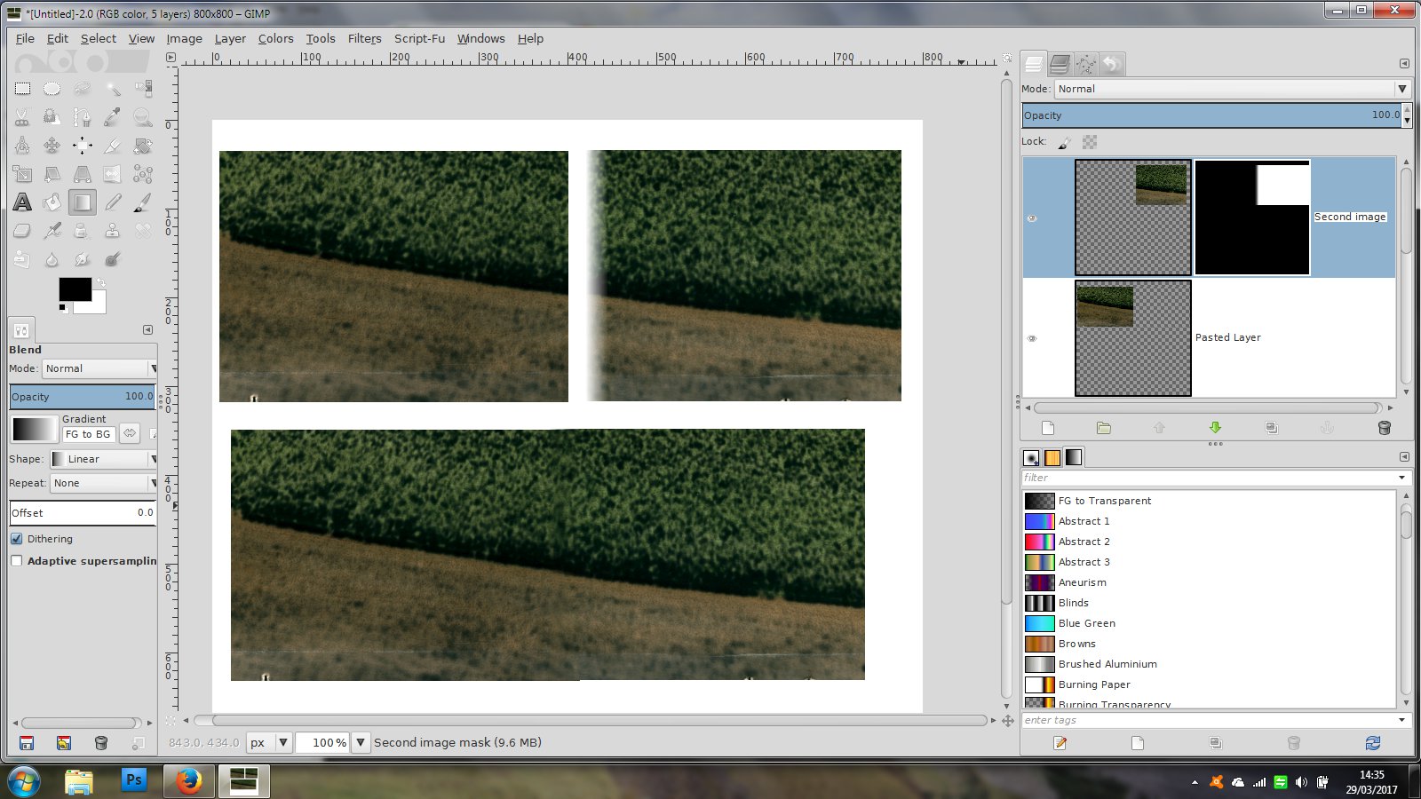
Task: Reverse the gradient direction
Action: click(x=130, y=433)
